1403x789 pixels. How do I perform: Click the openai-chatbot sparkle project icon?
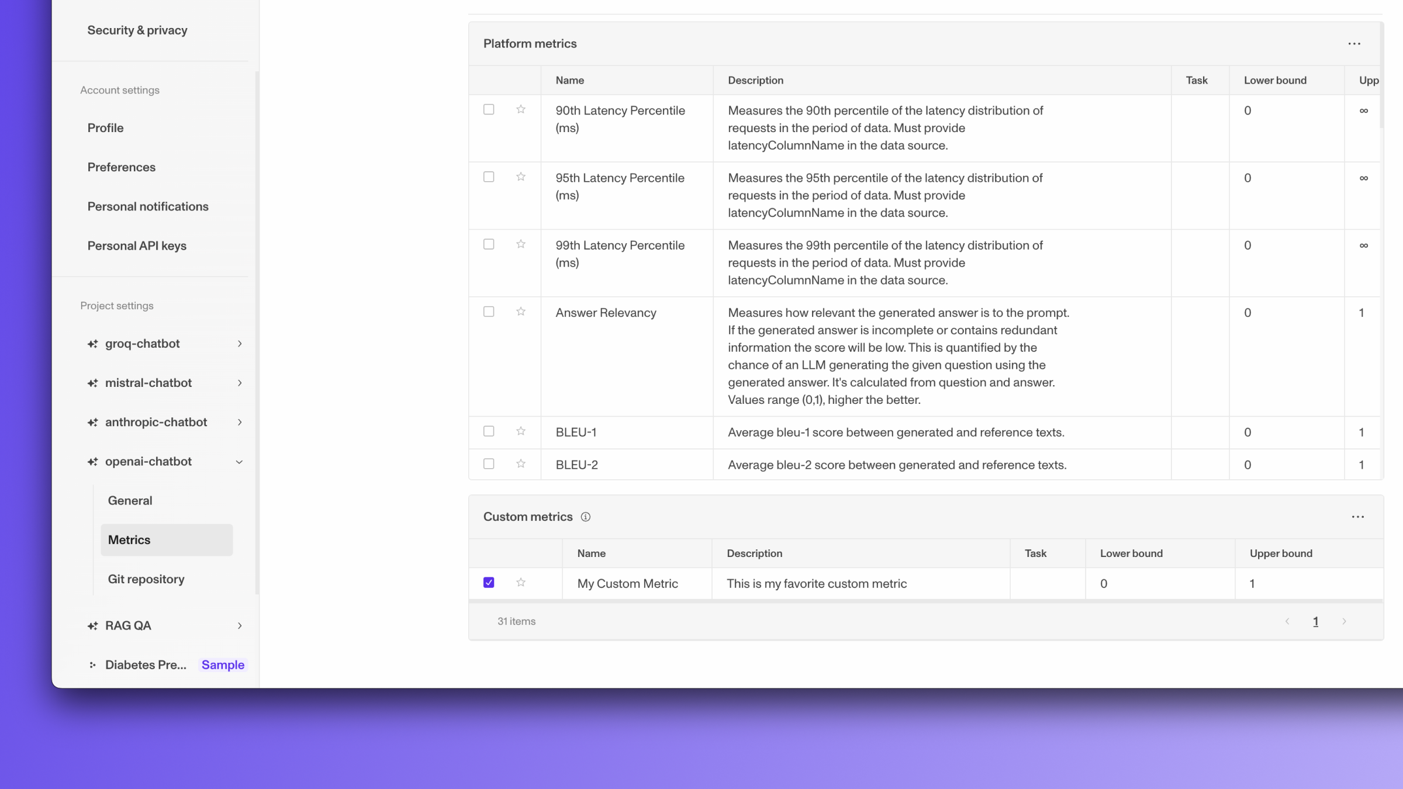92,462
